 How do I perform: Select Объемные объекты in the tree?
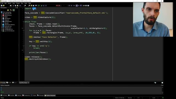[10, 24]
